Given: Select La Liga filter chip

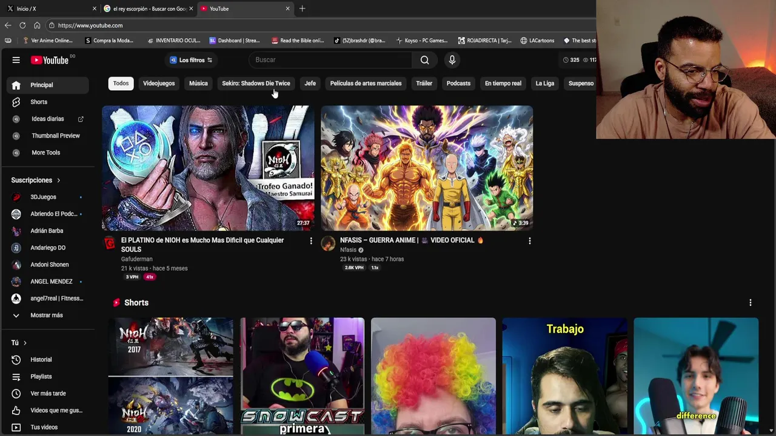Looking at the screenshot, I should (544, 84).
